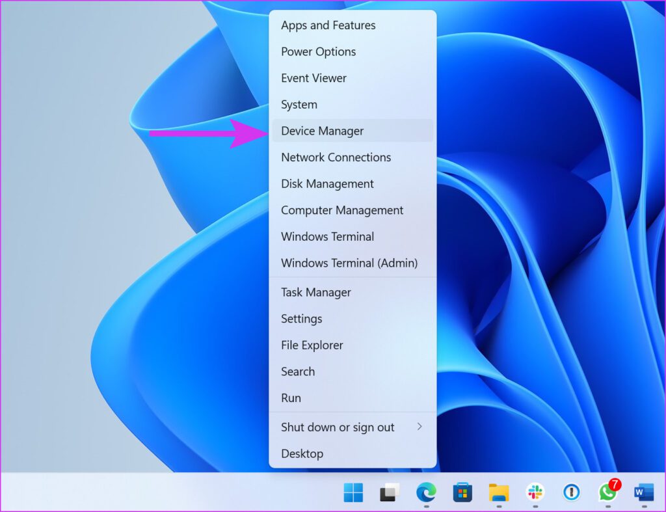Launch Microsoft Word from the taskbar

tap(643, 492)
